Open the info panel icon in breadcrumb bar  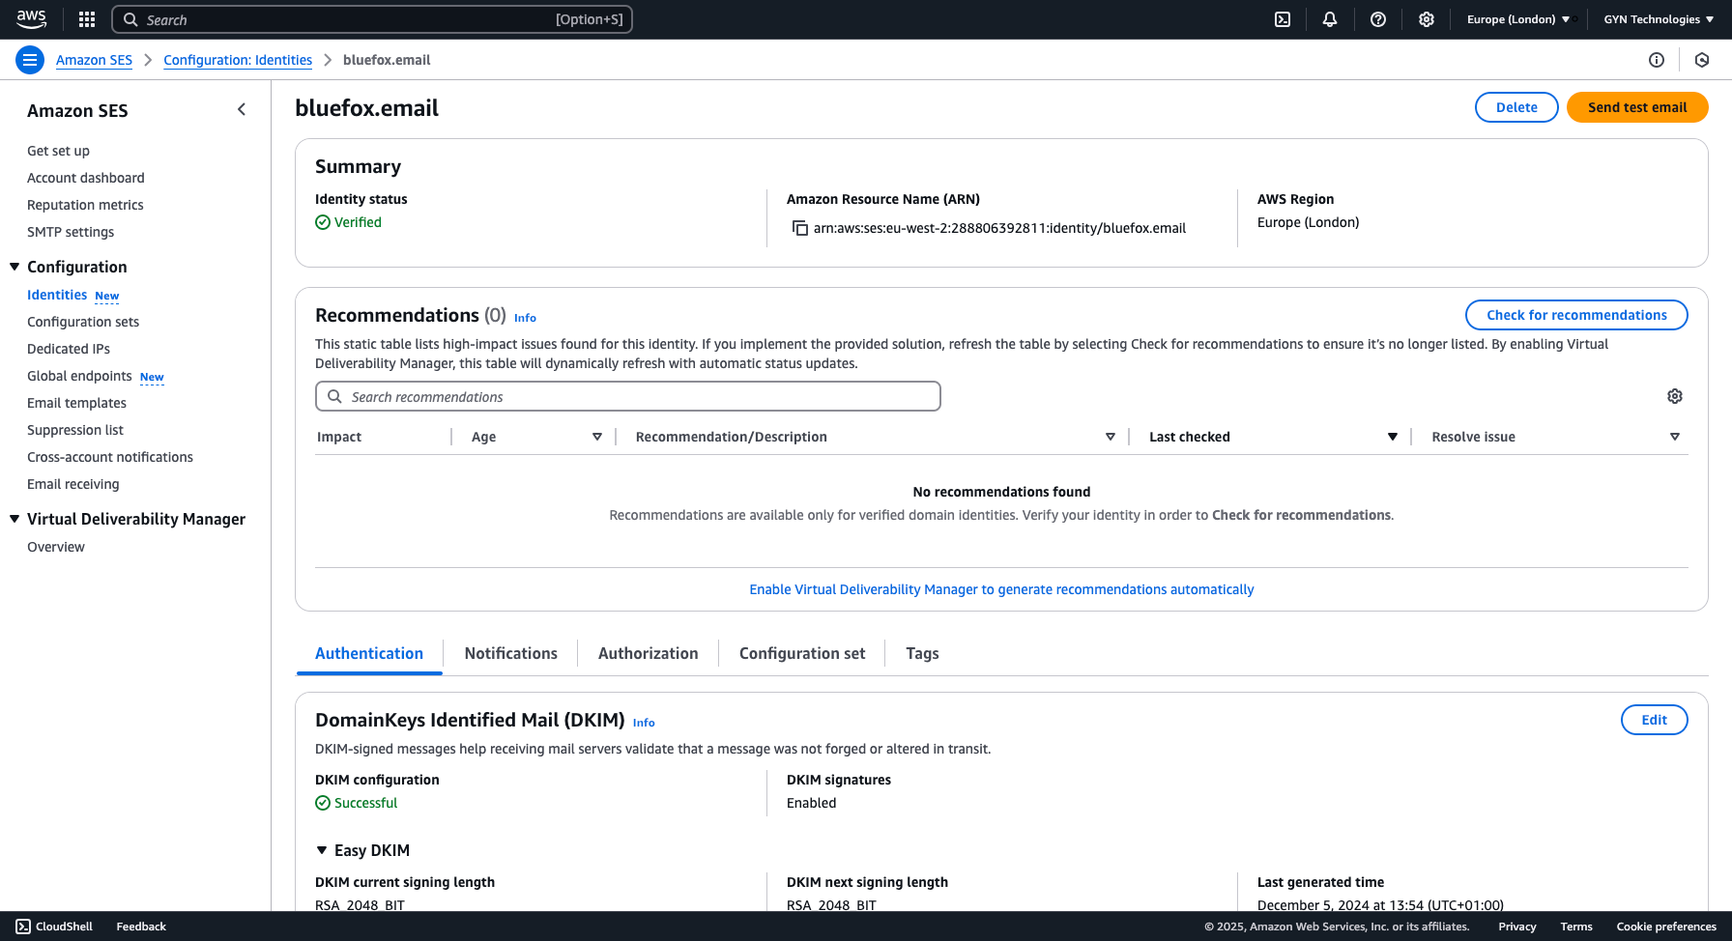pyautogui.click(x=1657, y=60)
